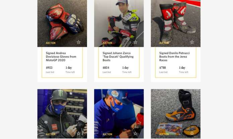This screenshot has width=233, height=139.
Task: View the muddy red boots photo
Action: click(x=176, y=23)
